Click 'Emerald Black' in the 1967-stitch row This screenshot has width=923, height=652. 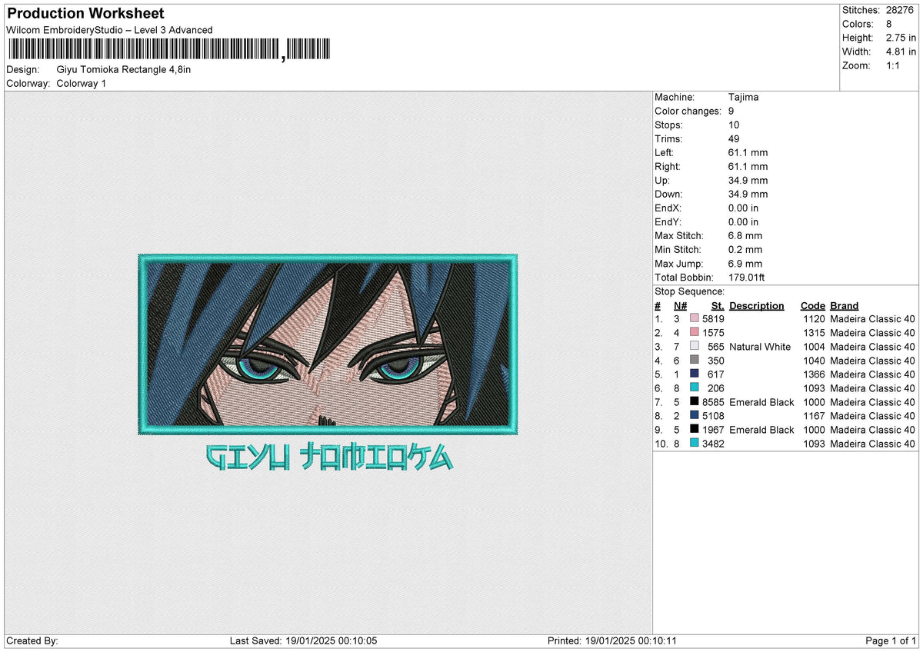[761, 430]
